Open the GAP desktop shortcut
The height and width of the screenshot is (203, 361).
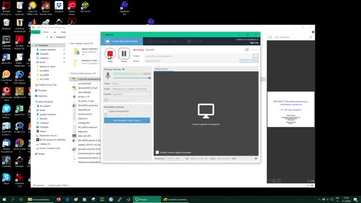[x=85, y=7]
